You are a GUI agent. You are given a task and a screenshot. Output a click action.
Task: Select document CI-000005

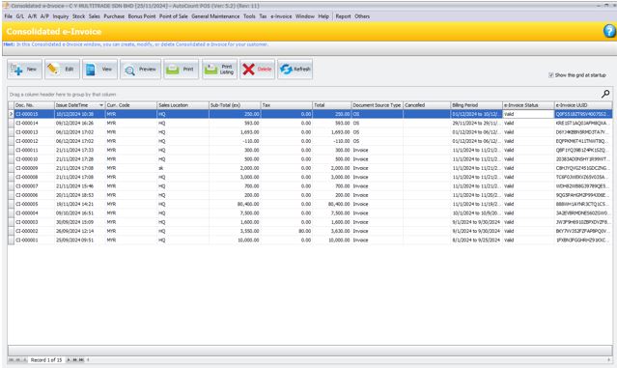27,204
